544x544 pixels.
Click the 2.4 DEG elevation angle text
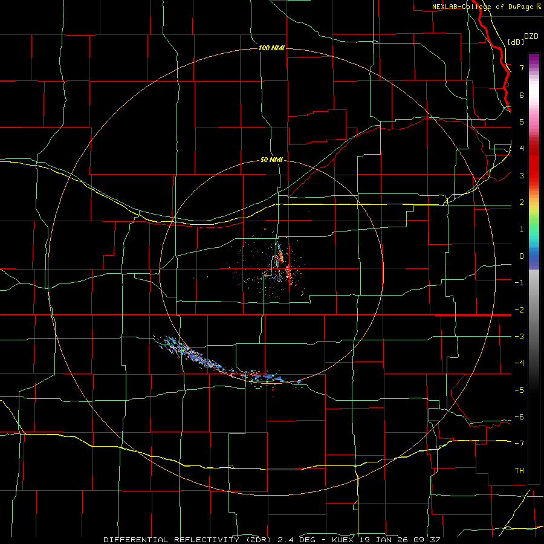[296, 540]
